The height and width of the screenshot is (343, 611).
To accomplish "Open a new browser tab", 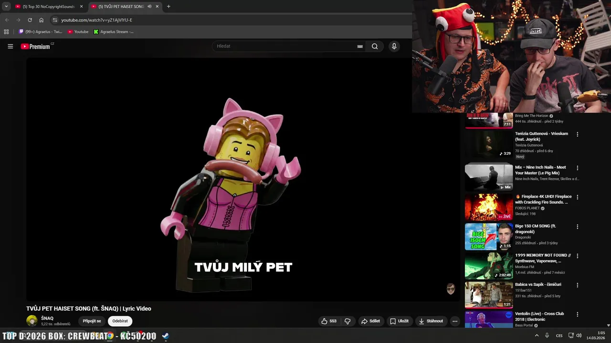I will point(169,7).
